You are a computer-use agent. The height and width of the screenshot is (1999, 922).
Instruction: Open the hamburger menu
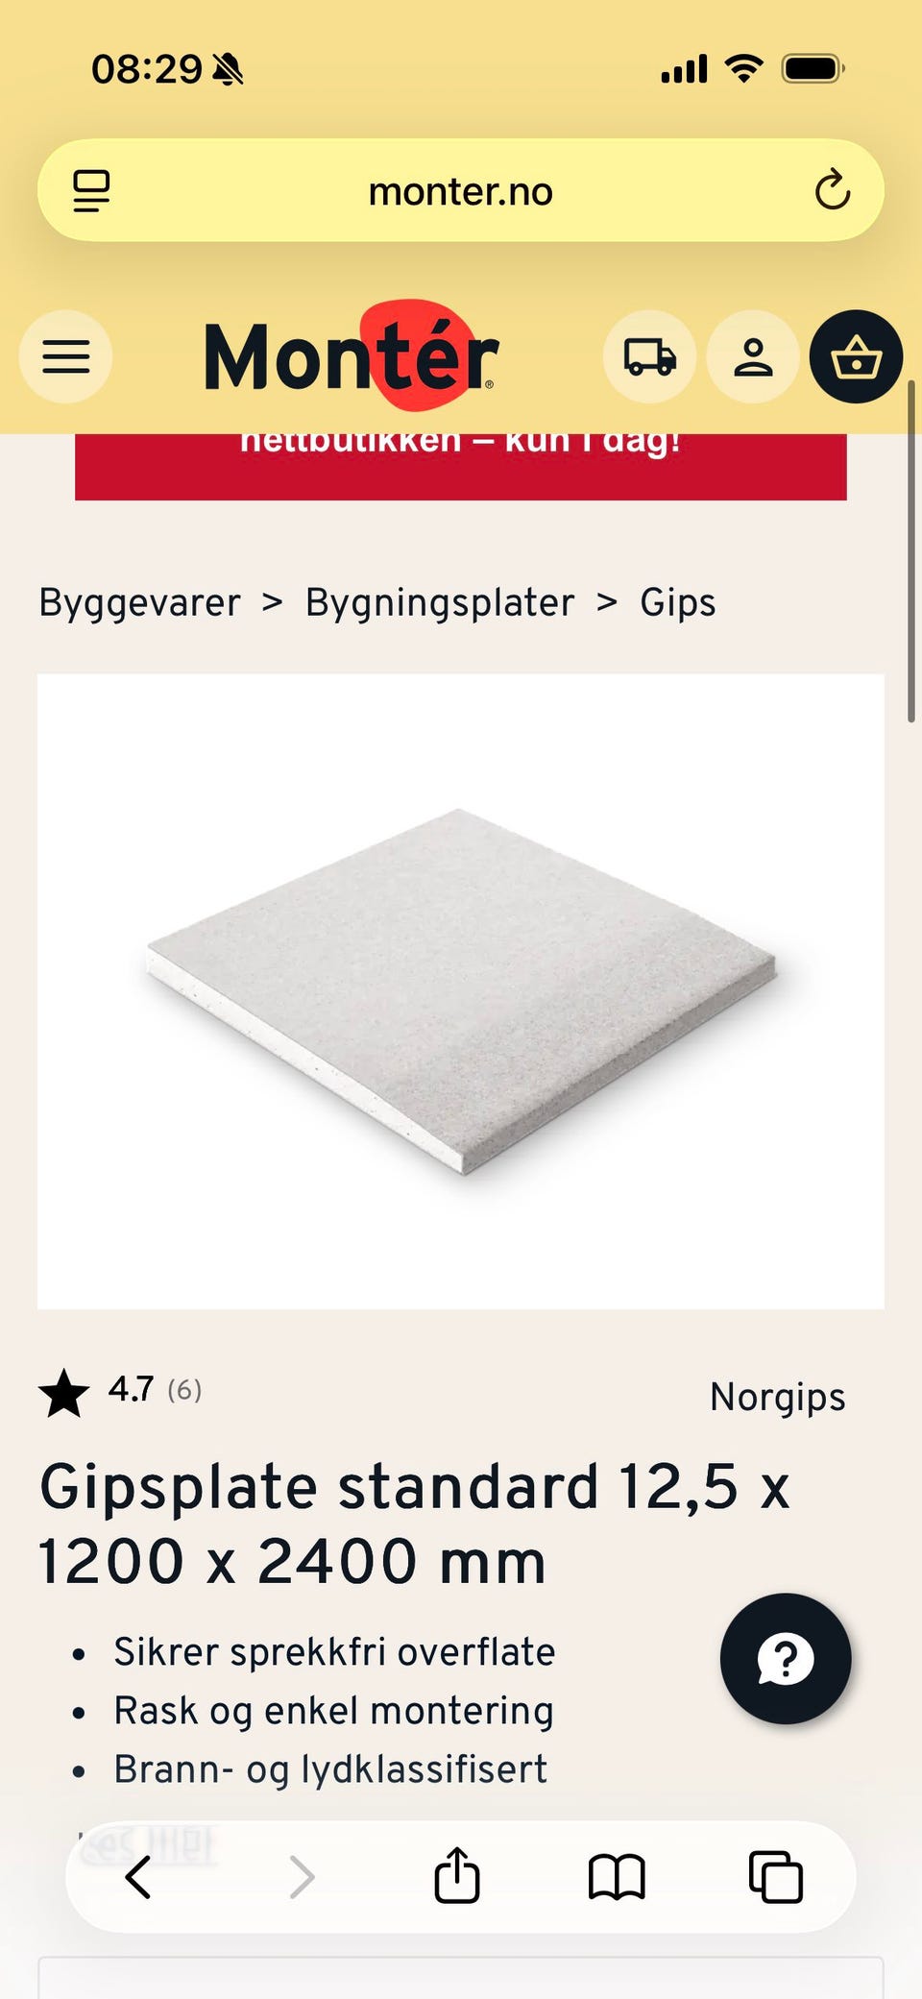65,356
